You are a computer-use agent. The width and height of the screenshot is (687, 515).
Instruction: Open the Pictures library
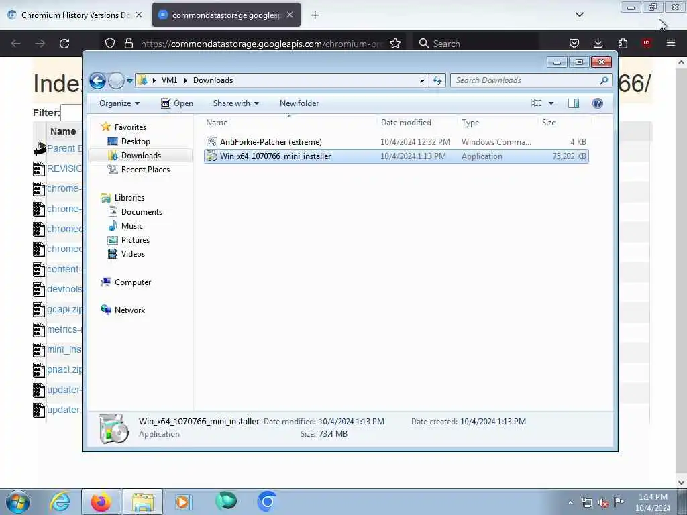click(x=136, y=239)
